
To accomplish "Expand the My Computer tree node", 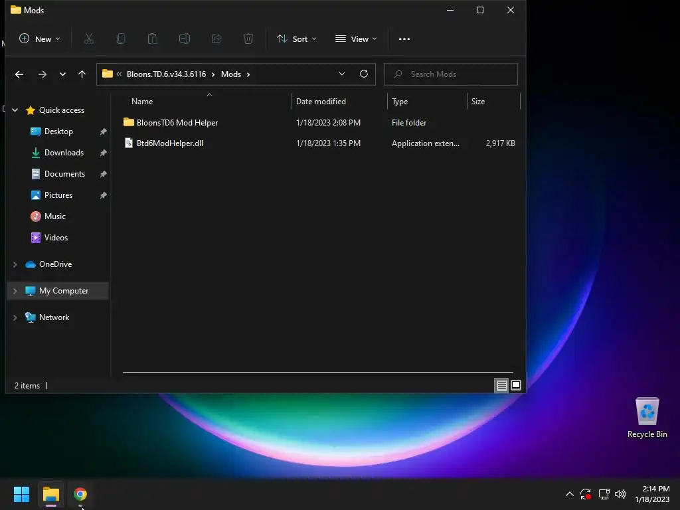I will click(x=15, y=291).
